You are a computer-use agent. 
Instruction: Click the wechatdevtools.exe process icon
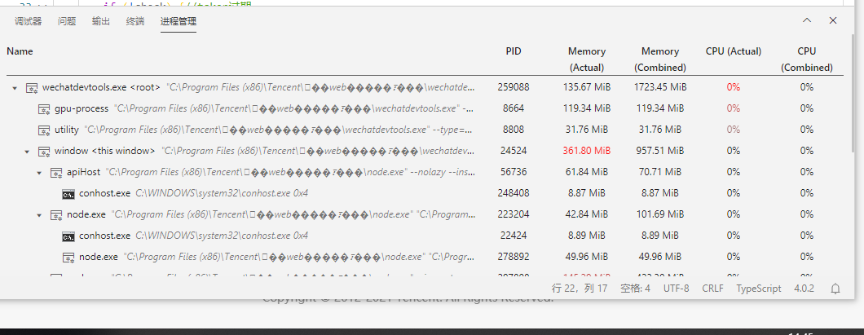(32, 87)
